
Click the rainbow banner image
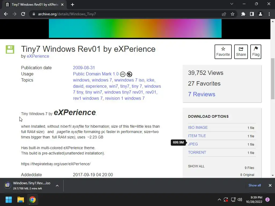[x=135, y=28]
